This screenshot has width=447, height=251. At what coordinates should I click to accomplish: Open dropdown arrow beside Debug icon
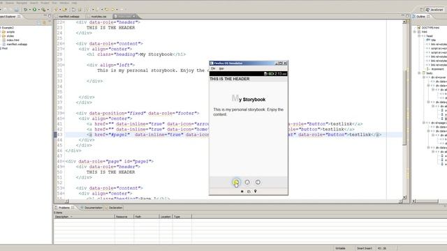(29, 10)
